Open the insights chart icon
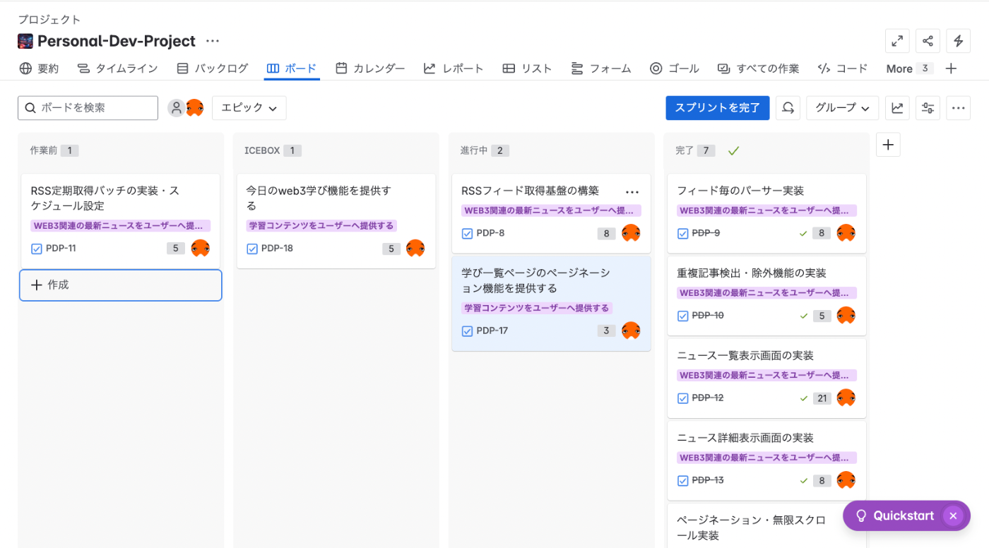Screen dimensions: 989x548 [x=897, y=108]
